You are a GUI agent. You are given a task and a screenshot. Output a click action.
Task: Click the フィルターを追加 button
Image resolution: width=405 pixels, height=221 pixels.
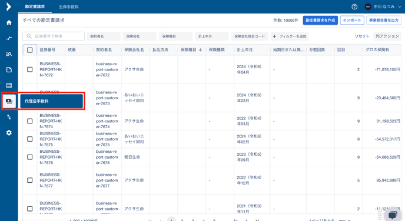(x=290, y=36)
